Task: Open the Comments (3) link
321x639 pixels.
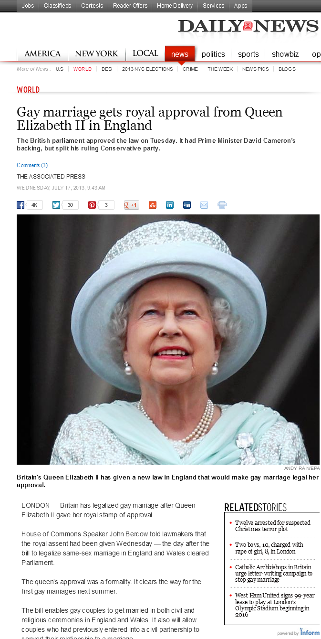Action: [32, 165]
